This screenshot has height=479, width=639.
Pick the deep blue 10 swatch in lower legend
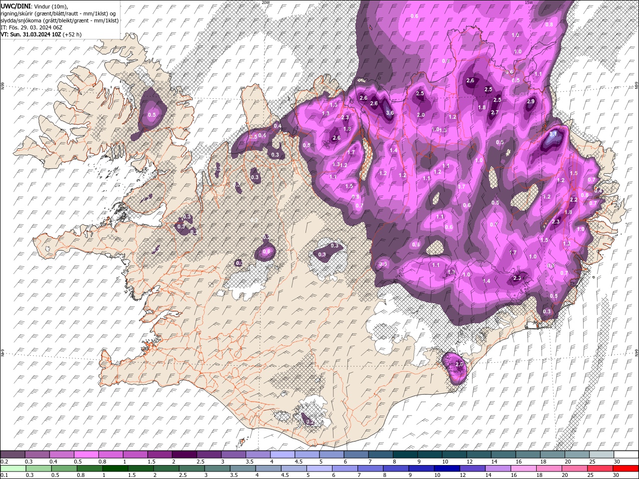tap(447, 469)
